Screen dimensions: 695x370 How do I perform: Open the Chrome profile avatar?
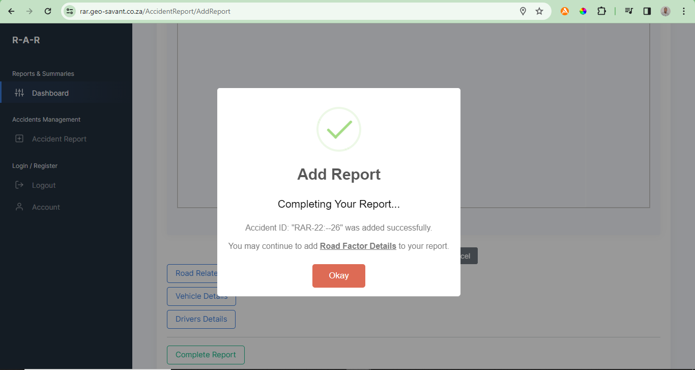pyautogui.click(x=665, y=11)
